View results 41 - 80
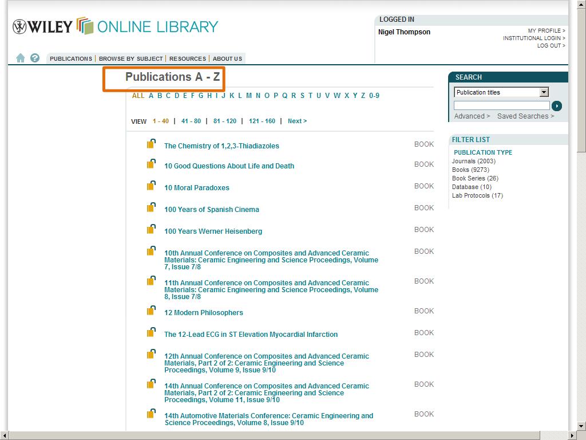The image size is (586, 440). point(191,121)
